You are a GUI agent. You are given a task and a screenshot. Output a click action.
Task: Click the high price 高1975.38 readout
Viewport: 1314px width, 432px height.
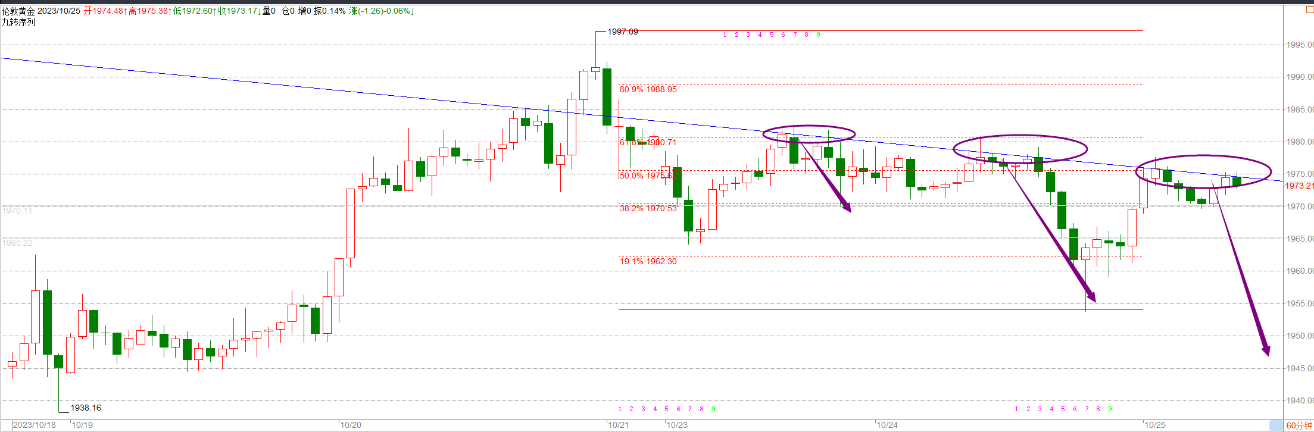coord(150,11)
